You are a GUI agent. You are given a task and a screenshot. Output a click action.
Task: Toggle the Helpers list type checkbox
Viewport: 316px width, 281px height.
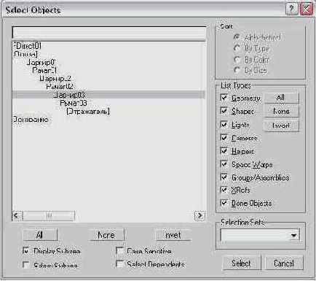tap(224, 151)
